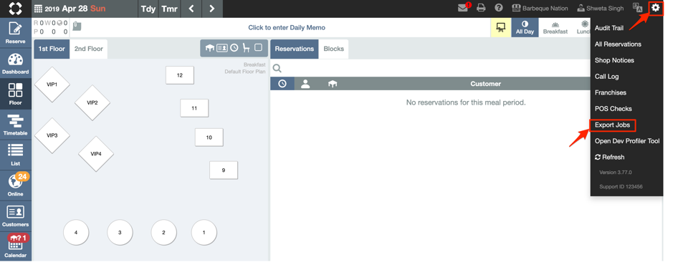The width and height of the screenshot is (673, 270).
Task: Open Shop Notices menu item
Action: pos(614,60)
